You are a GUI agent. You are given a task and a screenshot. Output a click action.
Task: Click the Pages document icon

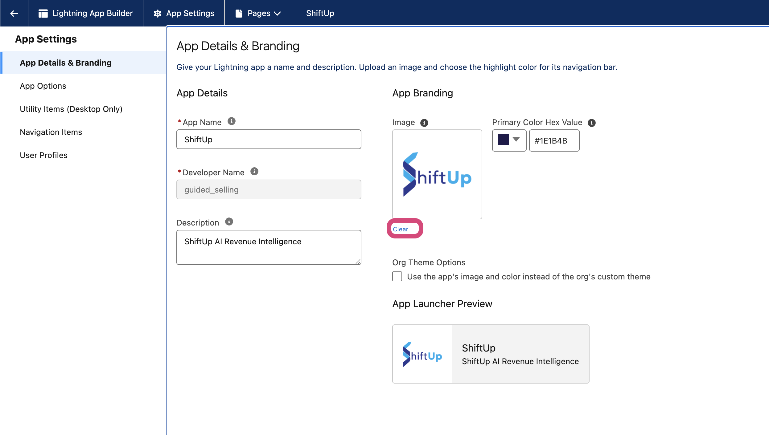[x=239, y=13]
